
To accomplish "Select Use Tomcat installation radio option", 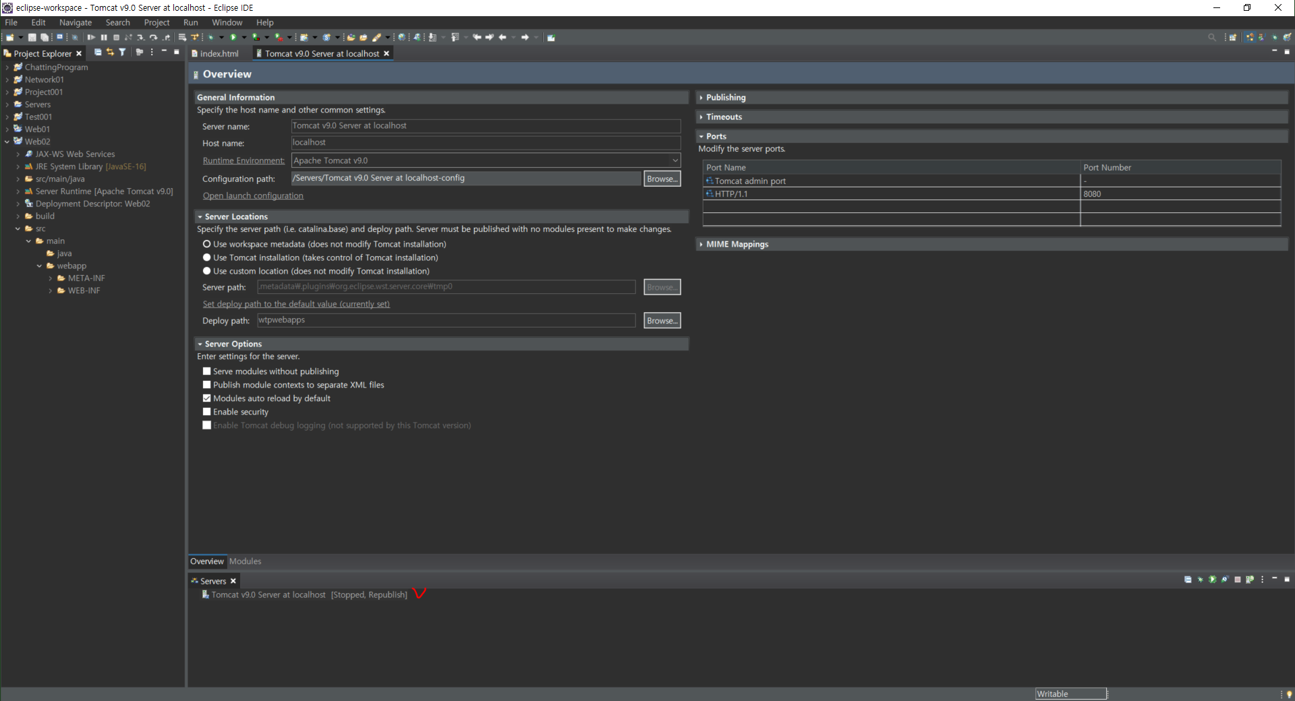I will pyautogui.click(x=207, y=257).
